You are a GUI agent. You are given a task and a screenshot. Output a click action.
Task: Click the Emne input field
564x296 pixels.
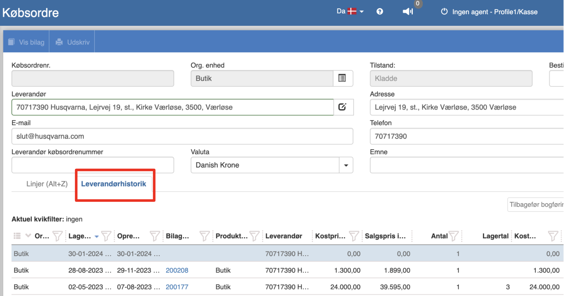pos(467,165)
